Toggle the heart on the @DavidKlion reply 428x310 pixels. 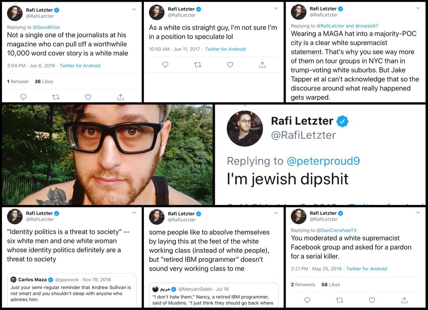pos(88,97)
